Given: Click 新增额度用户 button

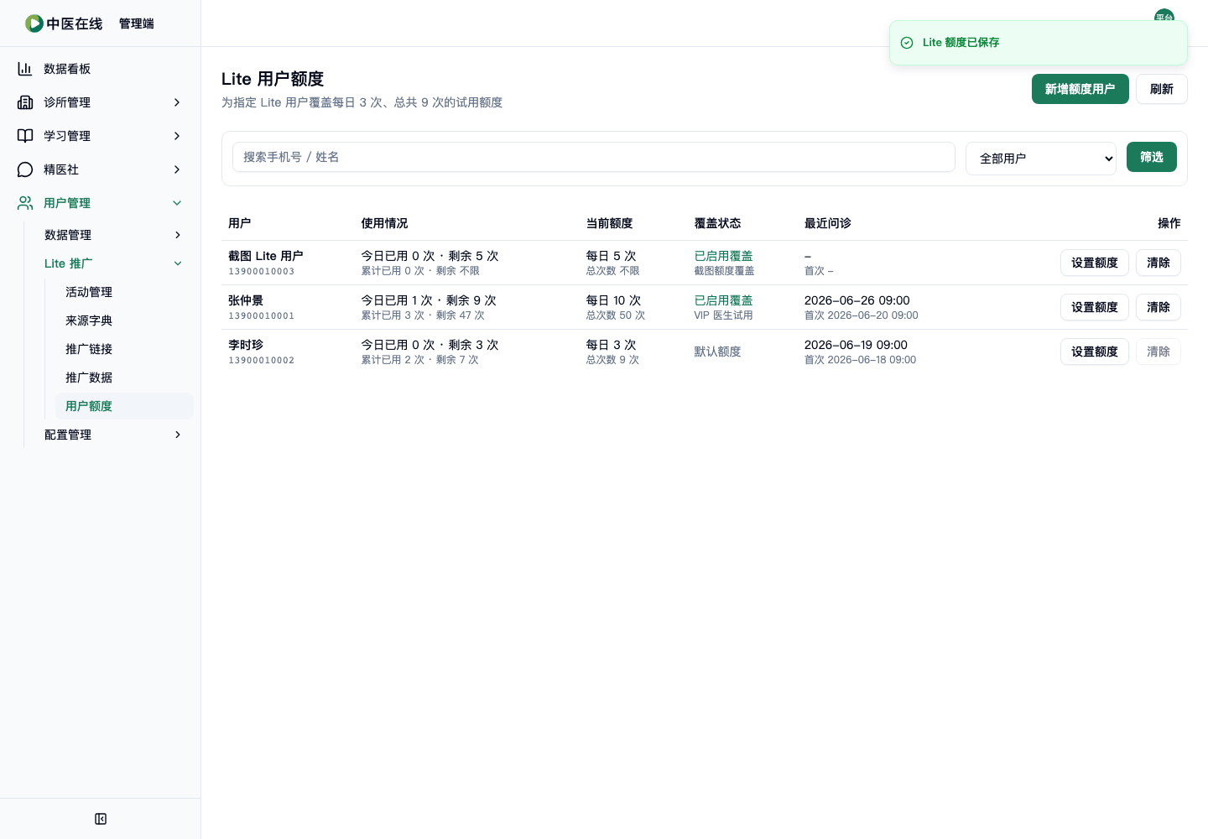Looking at the screenshot, I should (x=1080, y=89).
